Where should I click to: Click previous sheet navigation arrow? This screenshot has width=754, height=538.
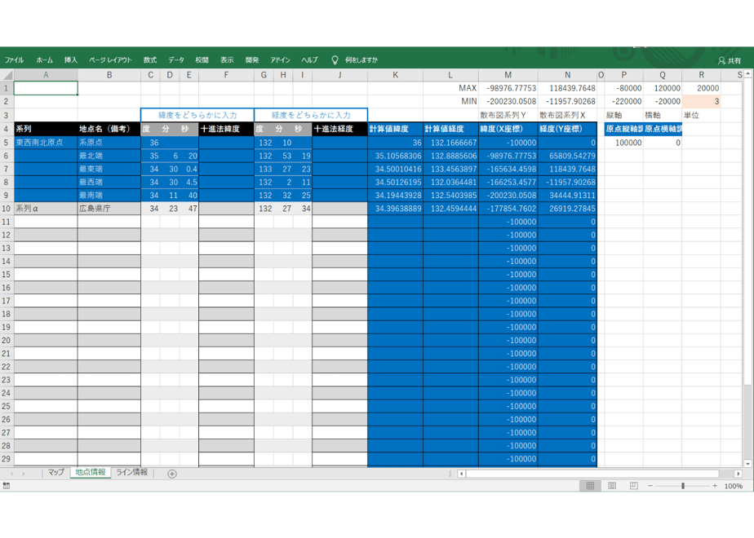click(12, 474)
